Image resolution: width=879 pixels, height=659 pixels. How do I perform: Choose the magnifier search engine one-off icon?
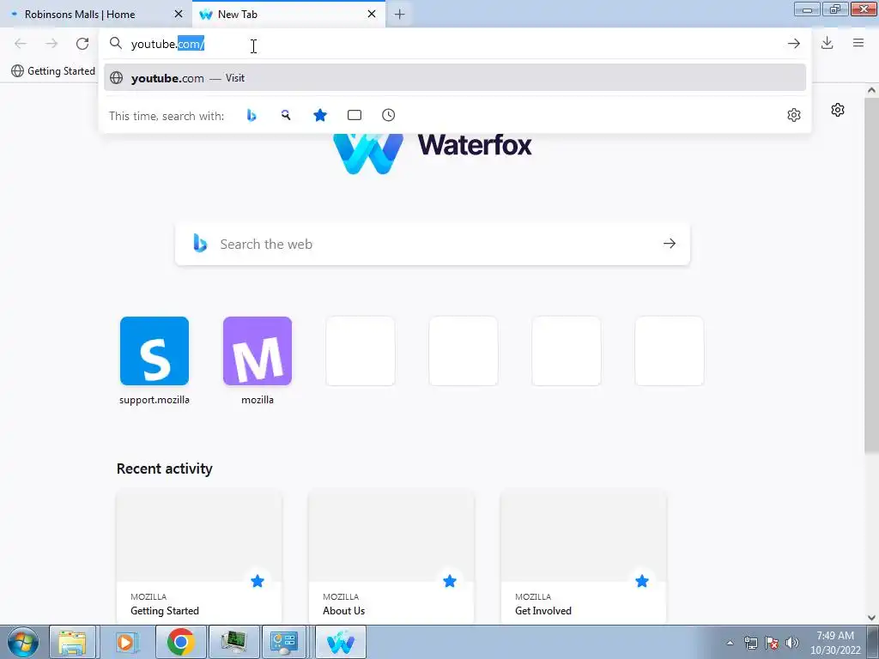(x=286, y=116)
